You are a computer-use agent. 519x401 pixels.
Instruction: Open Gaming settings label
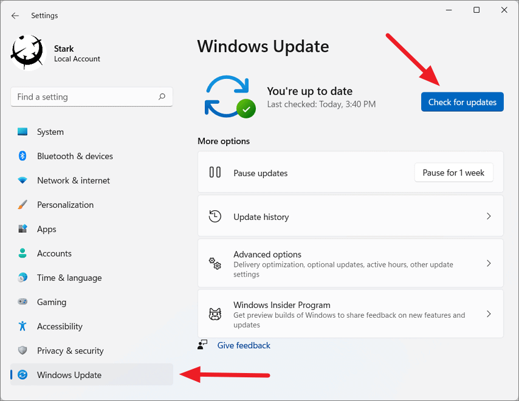click(52, 303)
